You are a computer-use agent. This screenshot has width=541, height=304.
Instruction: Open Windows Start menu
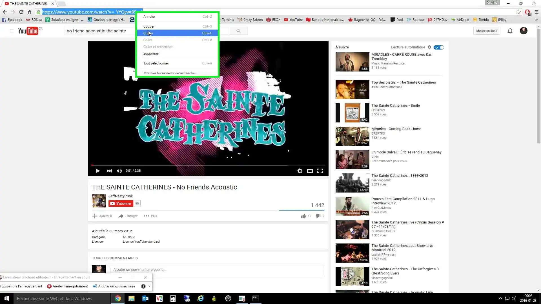point(7,298)
